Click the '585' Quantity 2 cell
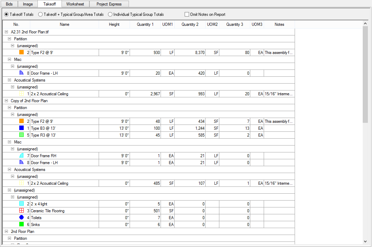 click(x=190, y=135)
